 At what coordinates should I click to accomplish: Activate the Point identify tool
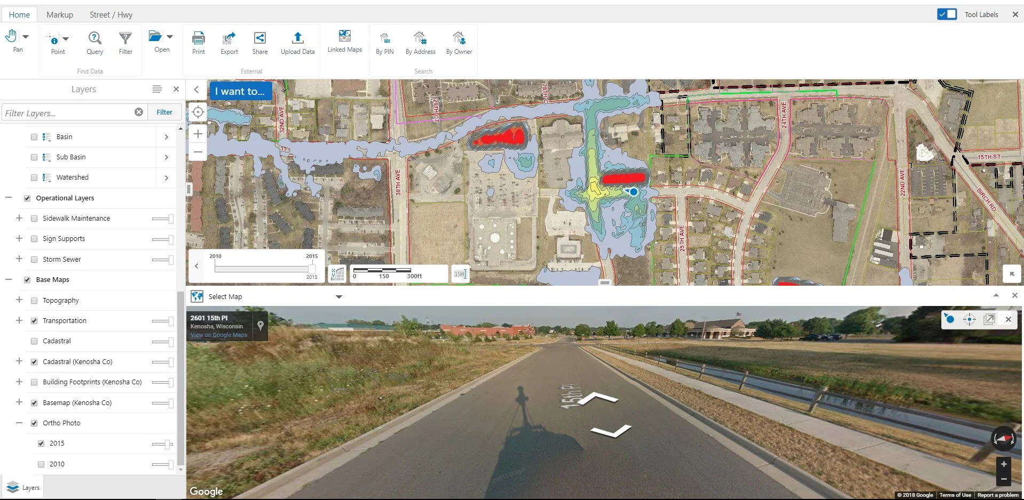click(x=54, y=39)
